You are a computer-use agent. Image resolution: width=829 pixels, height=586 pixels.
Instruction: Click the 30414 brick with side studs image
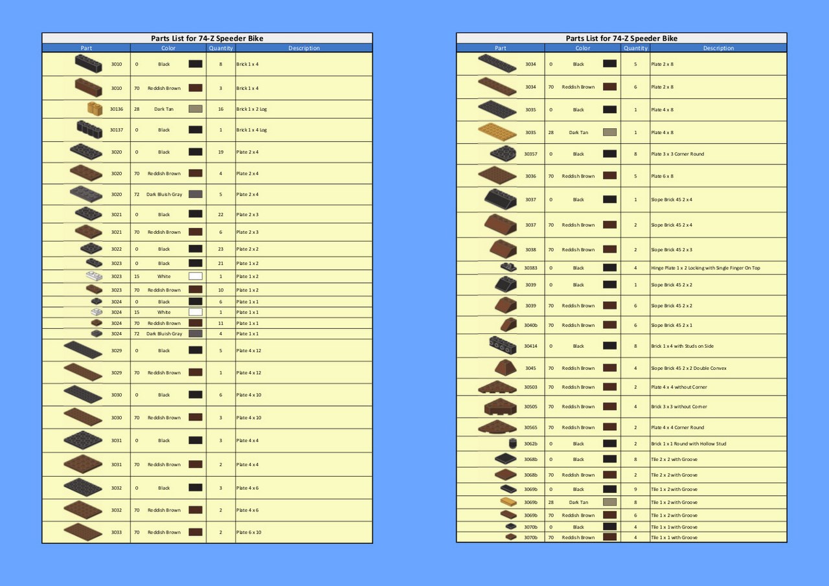coord(503,346)
